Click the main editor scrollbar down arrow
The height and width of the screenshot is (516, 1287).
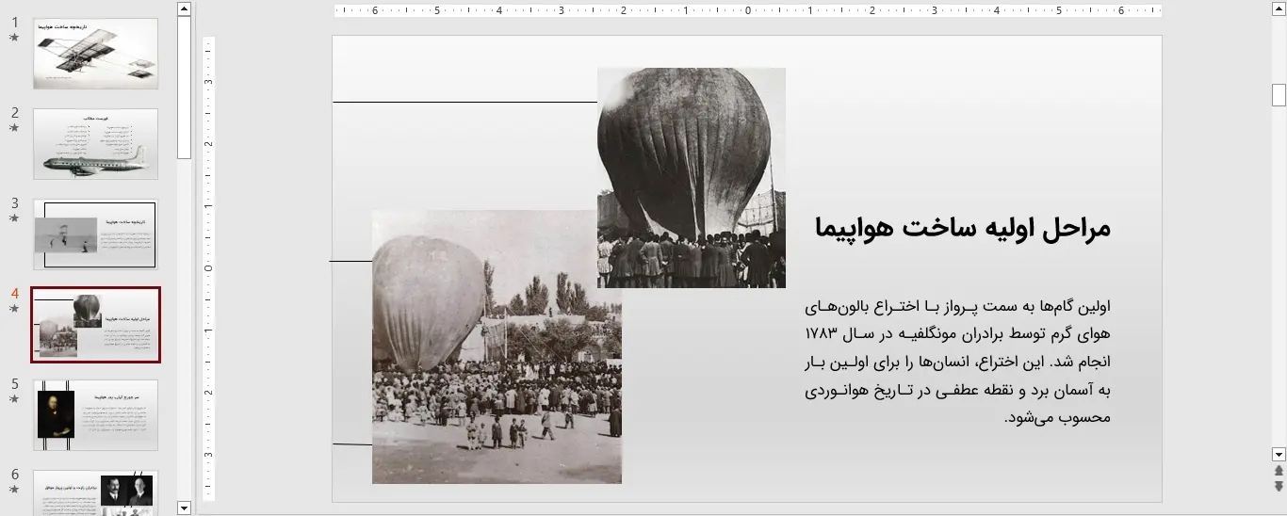(x=1279, y=453)
